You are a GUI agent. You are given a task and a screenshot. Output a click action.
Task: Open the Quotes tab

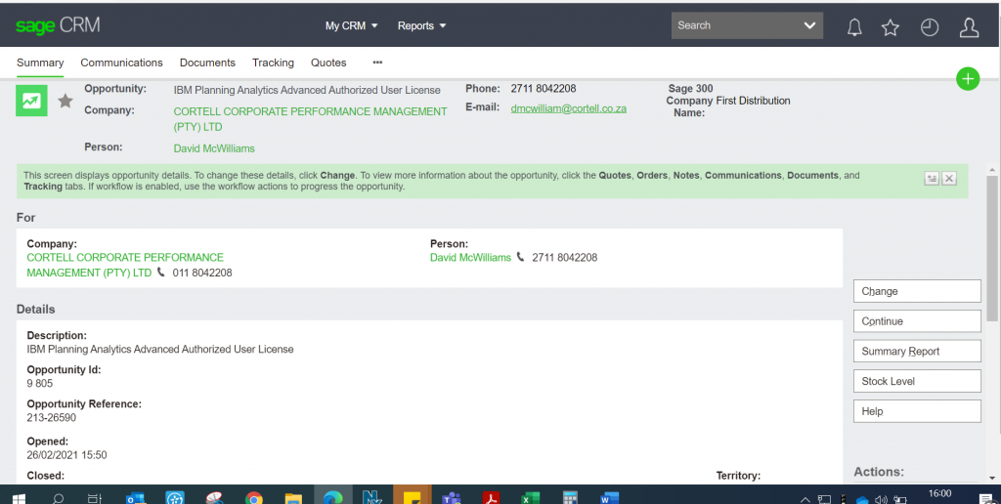click(328, 63)
